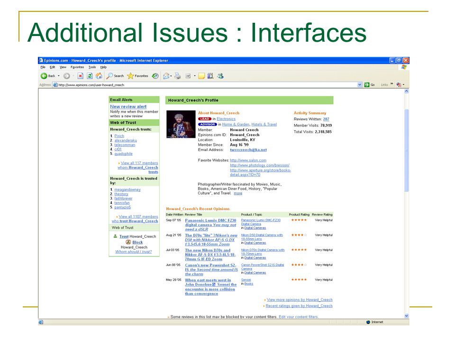Click Howard Creech's profile photo
This screenshot has height=341, width=455.
(x=181, y=124)
